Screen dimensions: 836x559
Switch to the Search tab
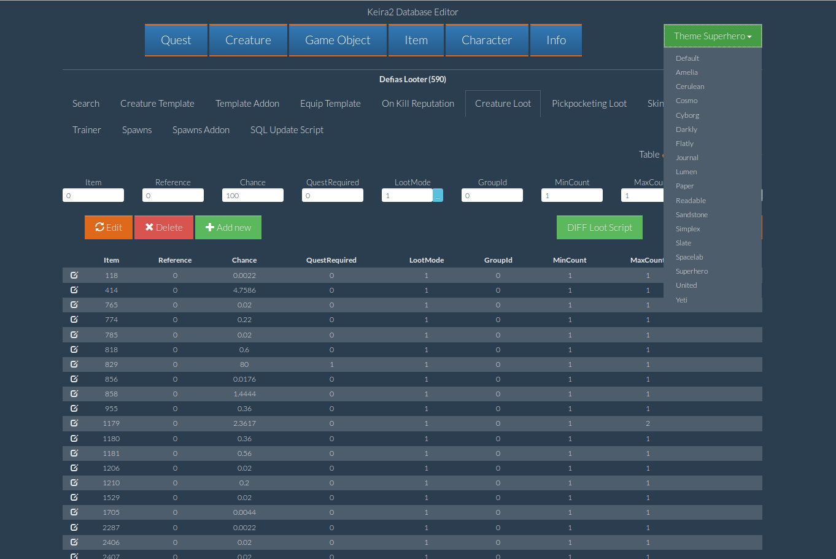[86, 104]
